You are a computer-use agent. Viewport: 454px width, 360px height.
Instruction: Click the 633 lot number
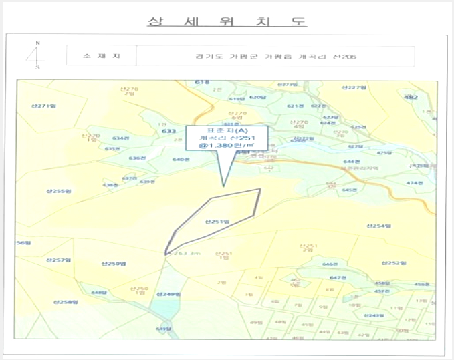tap(168, 131)
